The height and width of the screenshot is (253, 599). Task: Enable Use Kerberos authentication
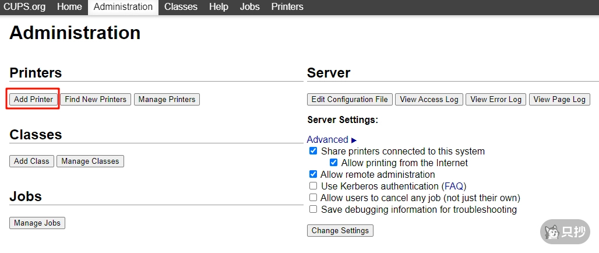(313, 187)
